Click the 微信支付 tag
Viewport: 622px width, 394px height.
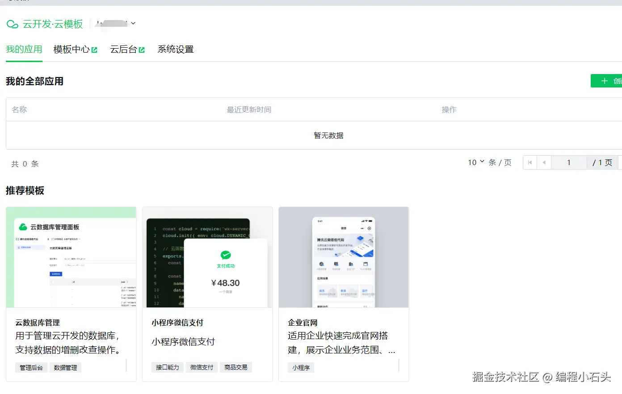pyautogui.click(x=202, y=367)
